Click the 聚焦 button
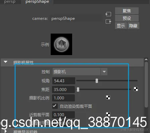This screenshot has width=150, height=133. click(x=127, y=11)
